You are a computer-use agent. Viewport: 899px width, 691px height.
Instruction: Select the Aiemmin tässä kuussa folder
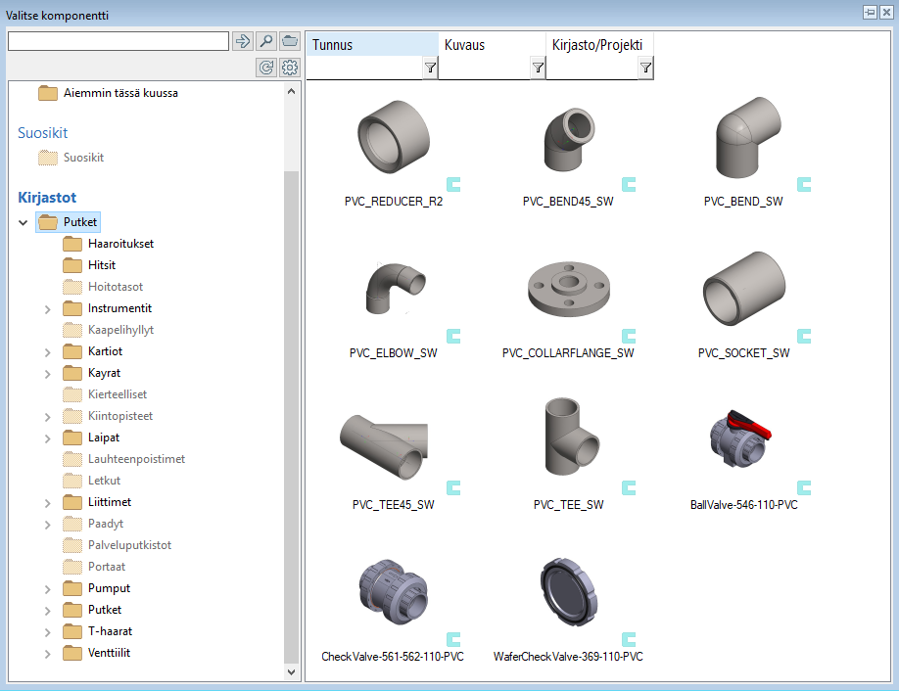tap(119, 93)
